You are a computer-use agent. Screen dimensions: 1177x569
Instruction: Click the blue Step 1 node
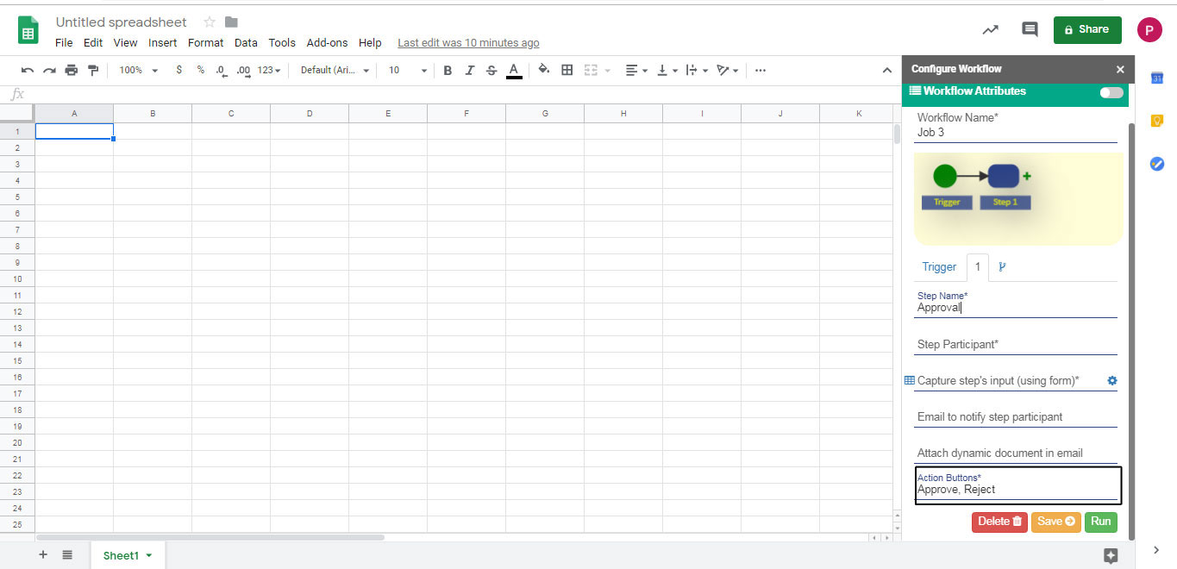coord(1004,176)
